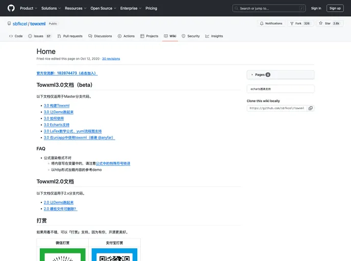
Task: Click the slash shortcut key icon in search
Action: tap(302, 9)
